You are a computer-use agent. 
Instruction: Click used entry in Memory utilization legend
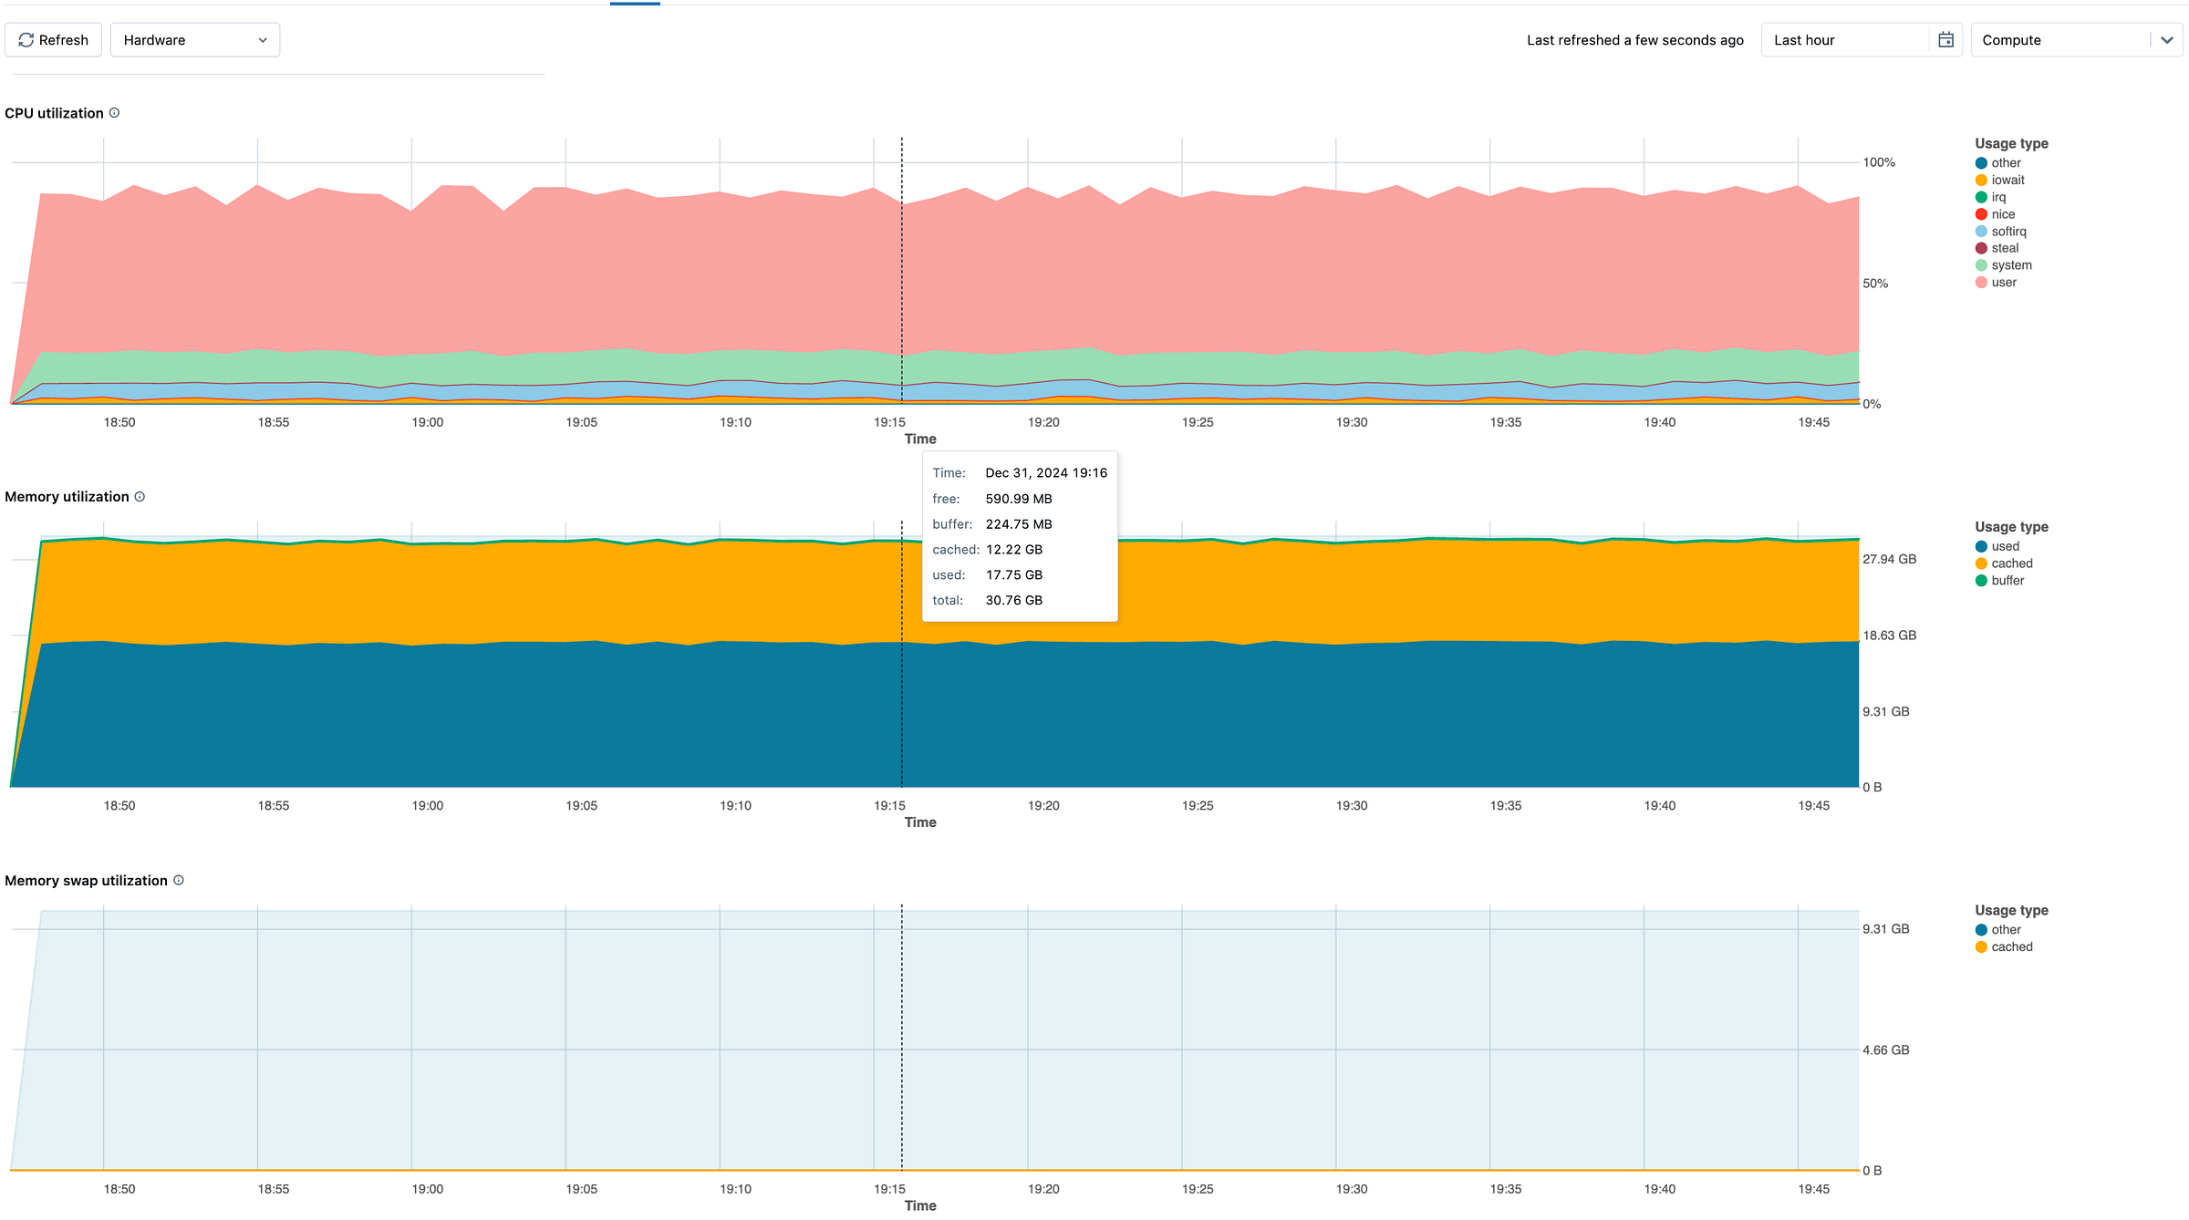tap(2005, 546)
